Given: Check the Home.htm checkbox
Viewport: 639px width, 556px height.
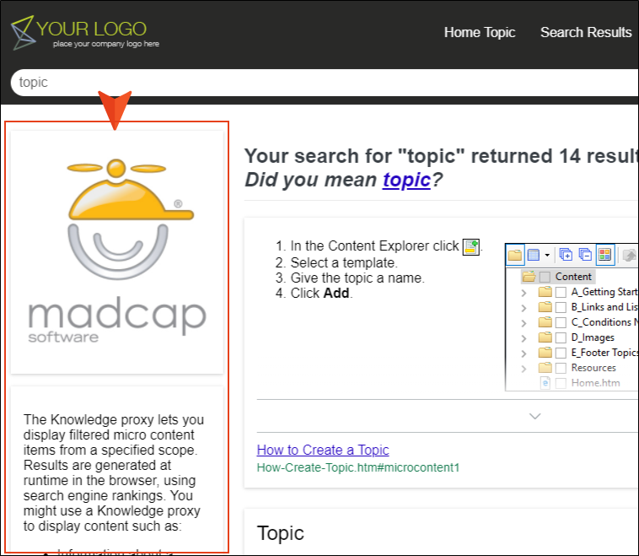Looking at the screenshot, I should tap(561, 383).
